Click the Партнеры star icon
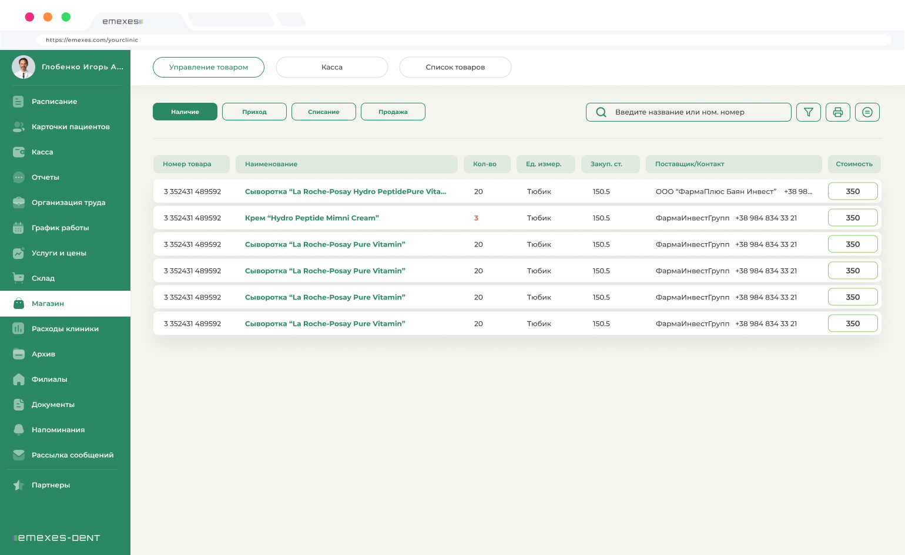This screenshot has height=555, width=905. point(18,485)
